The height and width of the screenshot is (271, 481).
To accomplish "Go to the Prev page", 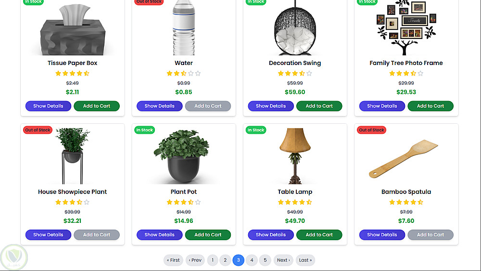I will (x=195, y=260).
